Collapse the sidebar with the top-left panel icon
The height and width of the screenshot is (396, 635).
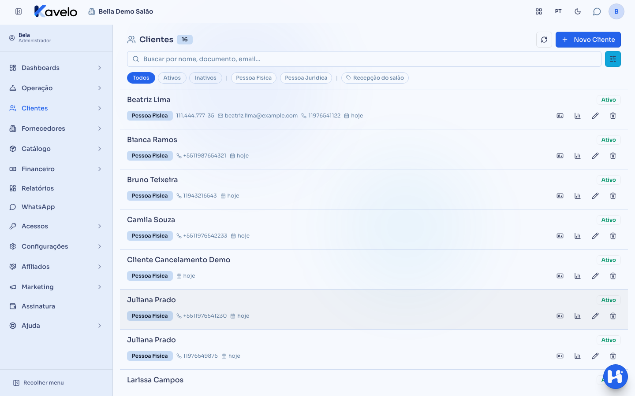pyautogui.click(x=19, y=11)
